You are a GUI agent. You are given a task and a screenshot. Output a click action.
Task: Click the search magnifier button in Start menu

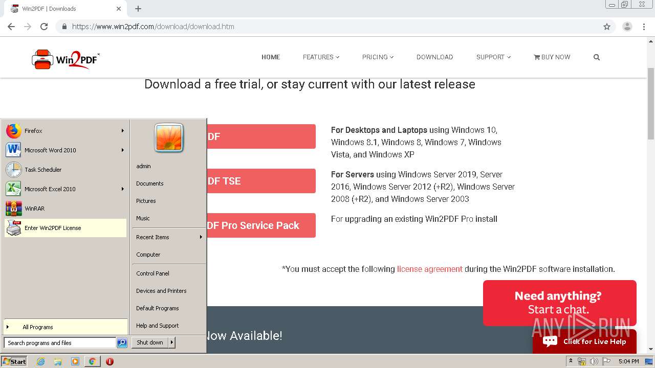pyautogui.click(x=122, y=343)
